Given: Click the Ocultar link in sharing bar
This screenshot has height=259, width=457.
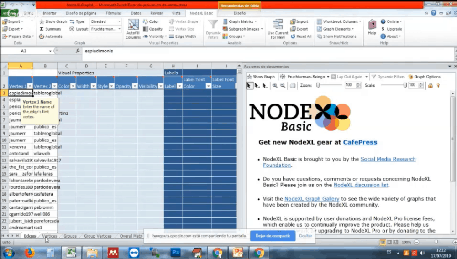Looking at the screenshot, I should click(305, 236).
